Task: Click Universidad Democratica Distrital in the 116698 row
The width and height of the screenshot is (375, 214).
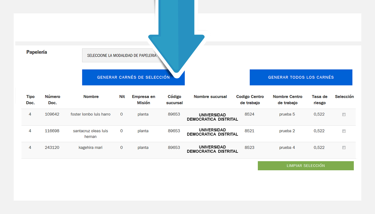Action: (212, 132)
